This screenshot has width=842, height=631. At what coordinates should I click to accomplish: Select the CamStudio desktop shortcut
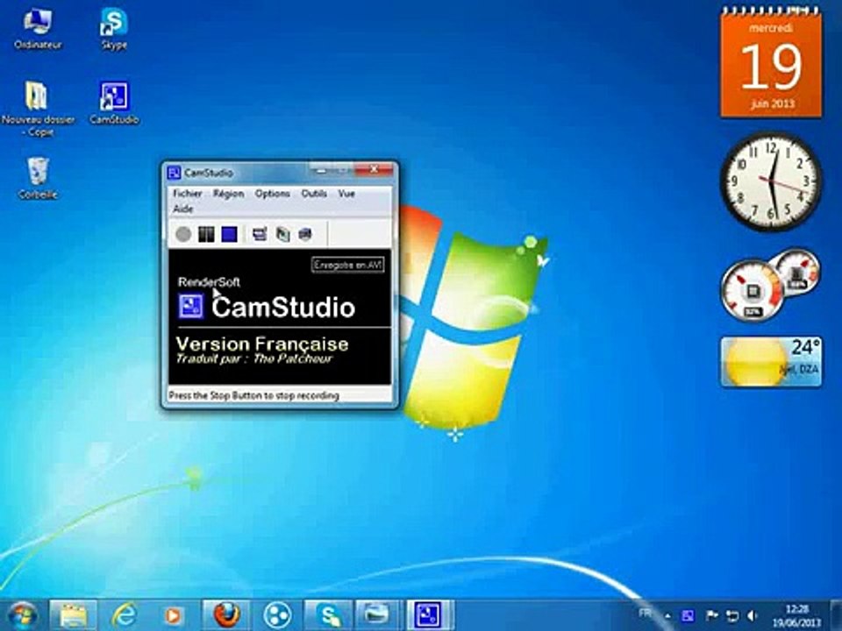coord(114,103)
